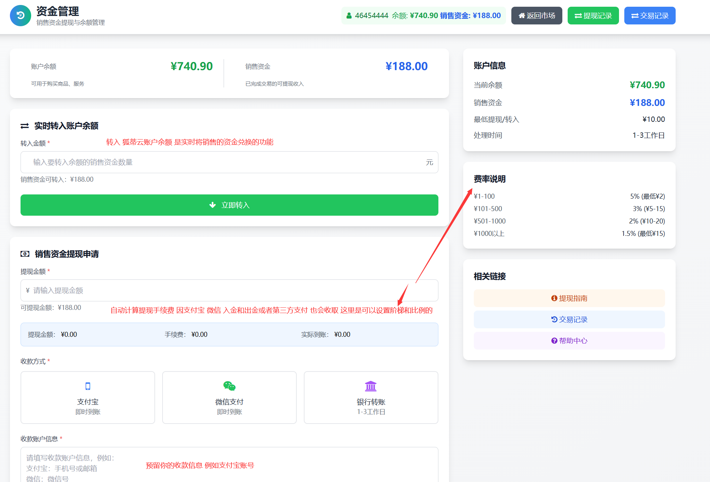Click the bank building icon
Viewport: 710px width, 482px height.
(x=371, y=386)
